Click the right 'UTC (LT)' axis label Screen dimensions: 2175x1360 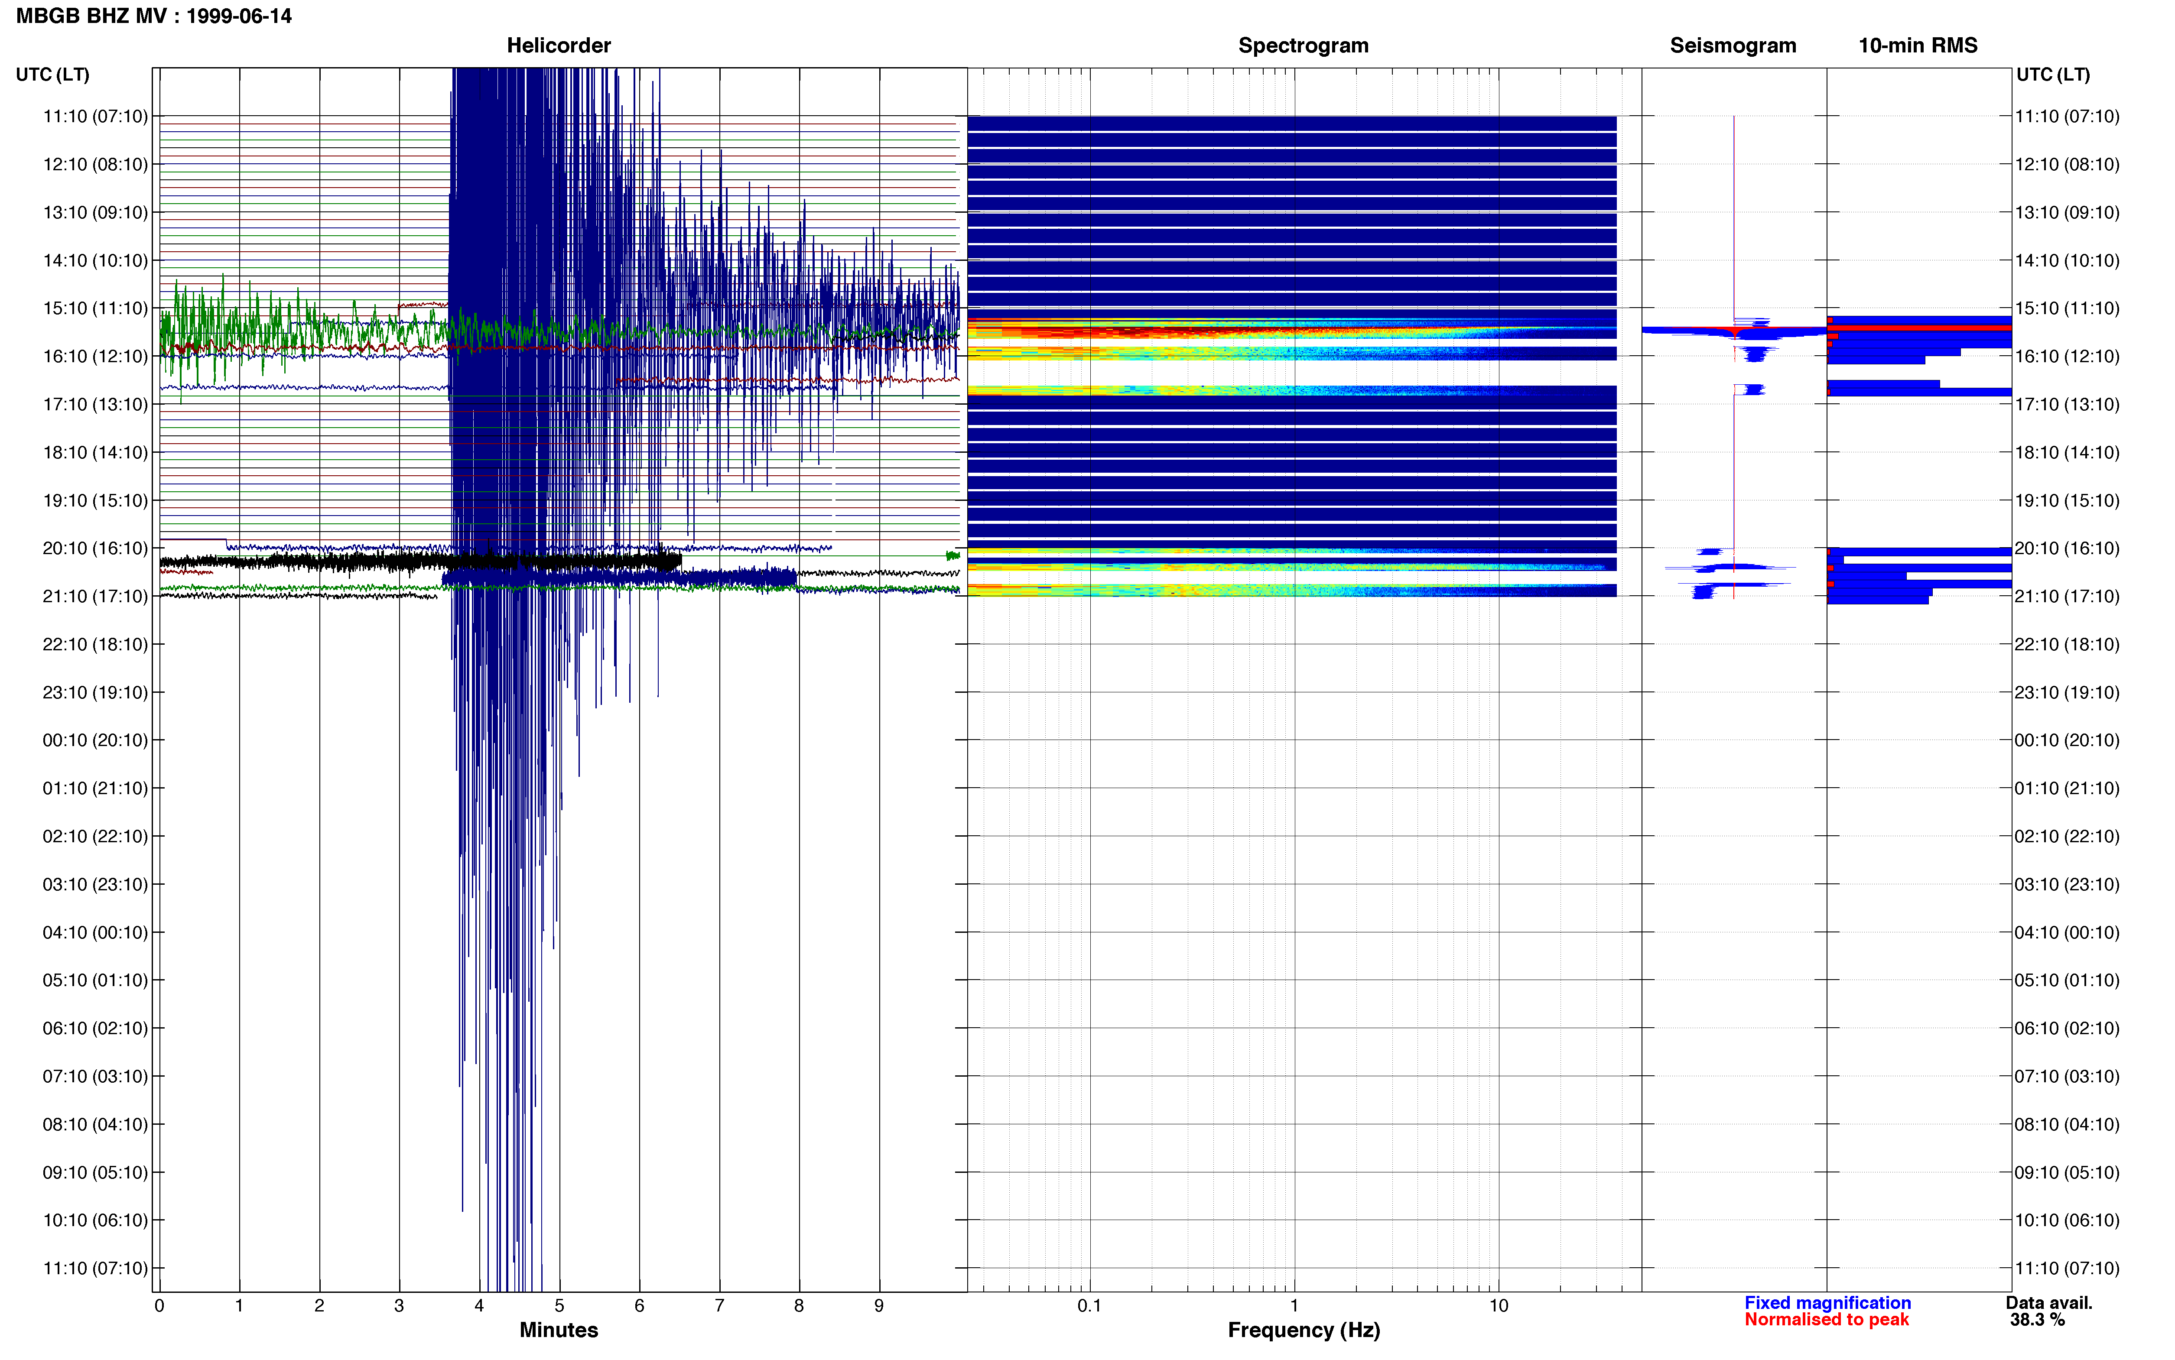[x=2053, y=75]
